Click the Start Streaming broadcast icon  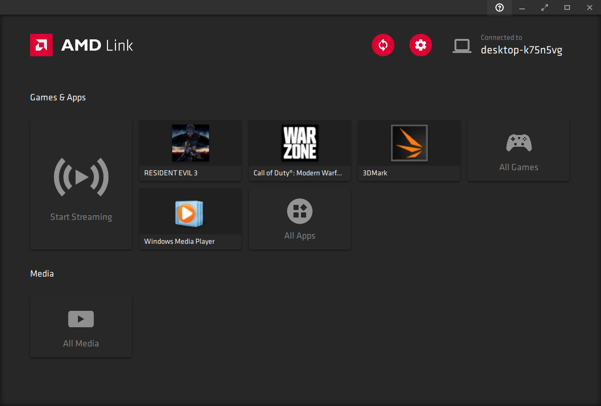[81, 177]
